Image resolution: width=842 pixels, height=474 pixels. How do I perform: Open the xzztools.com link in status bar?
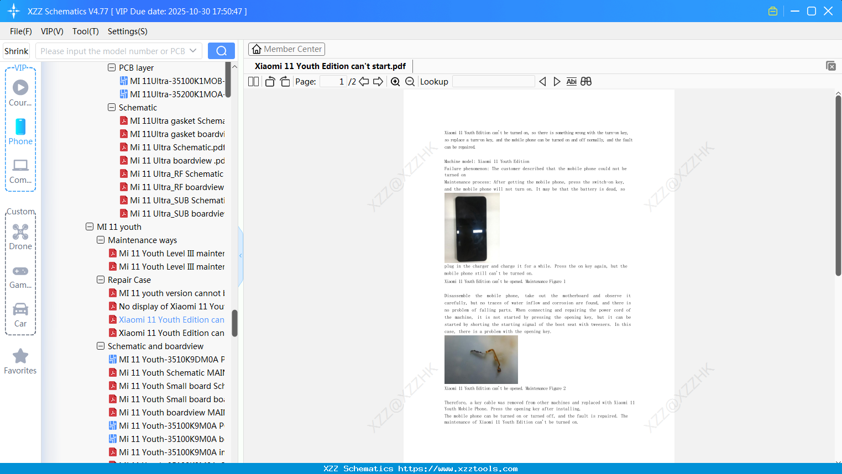click(x=458, y=468)
